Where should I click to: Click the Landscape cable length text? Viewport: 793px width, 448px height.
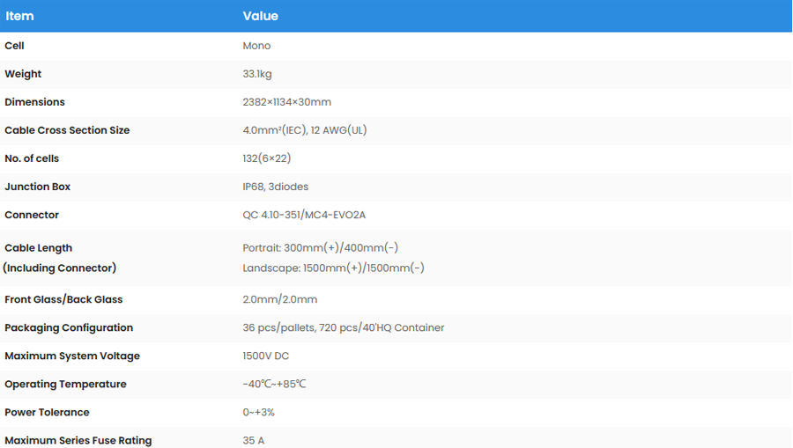pyautogui.click(x=333, y=268)
